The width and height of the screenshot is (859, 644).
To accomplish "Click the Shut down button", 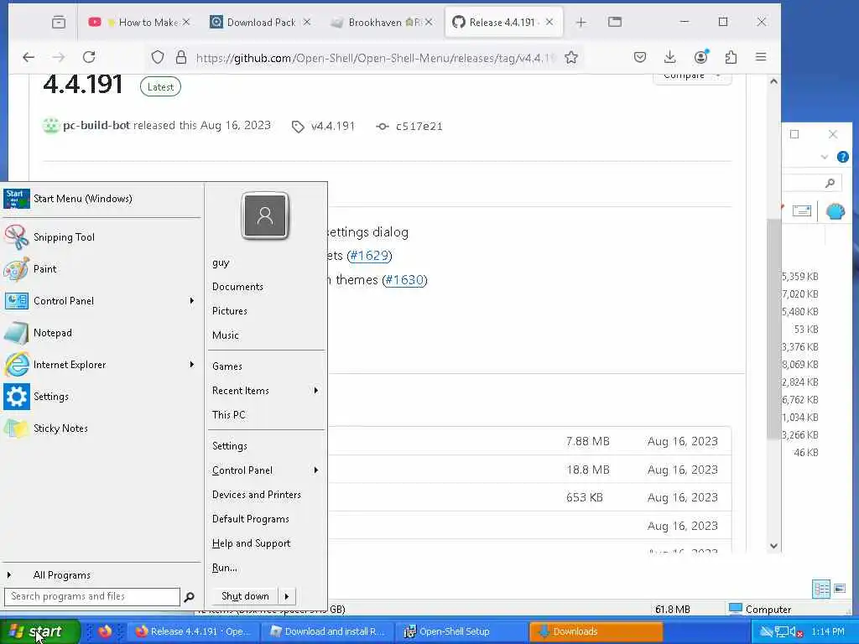I will coord(245,596).
